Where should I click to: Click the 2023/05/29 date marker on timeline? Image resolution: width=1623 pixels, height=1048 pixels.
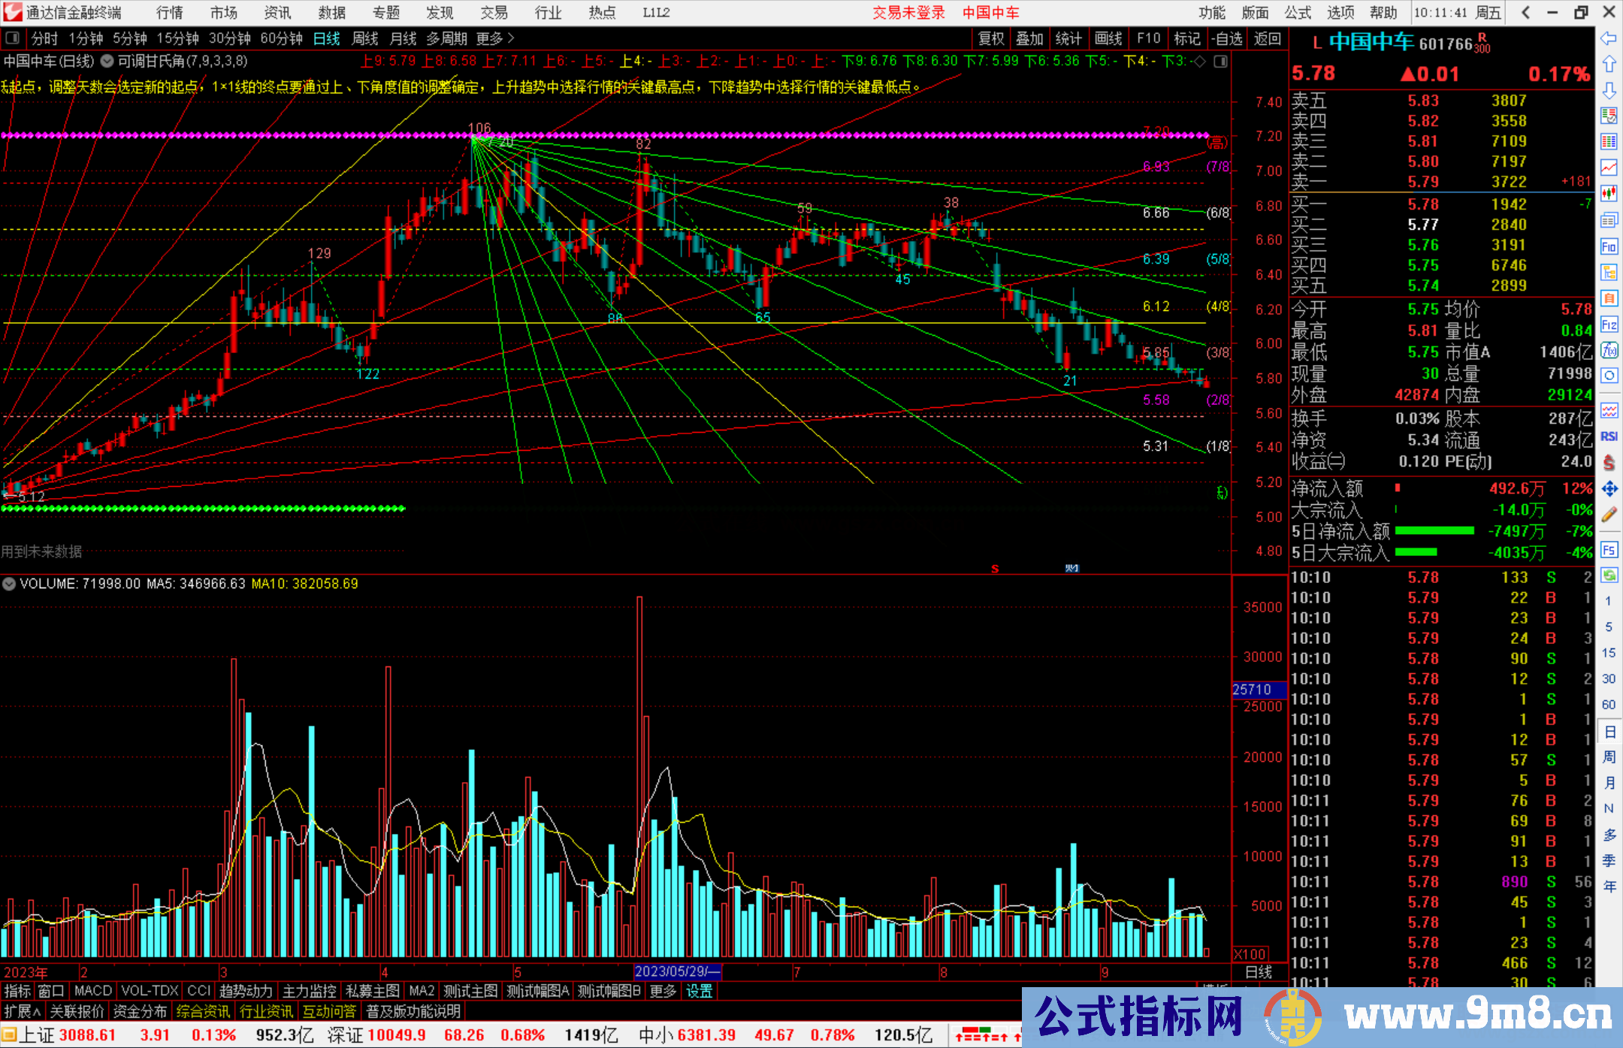coord(677,971)
